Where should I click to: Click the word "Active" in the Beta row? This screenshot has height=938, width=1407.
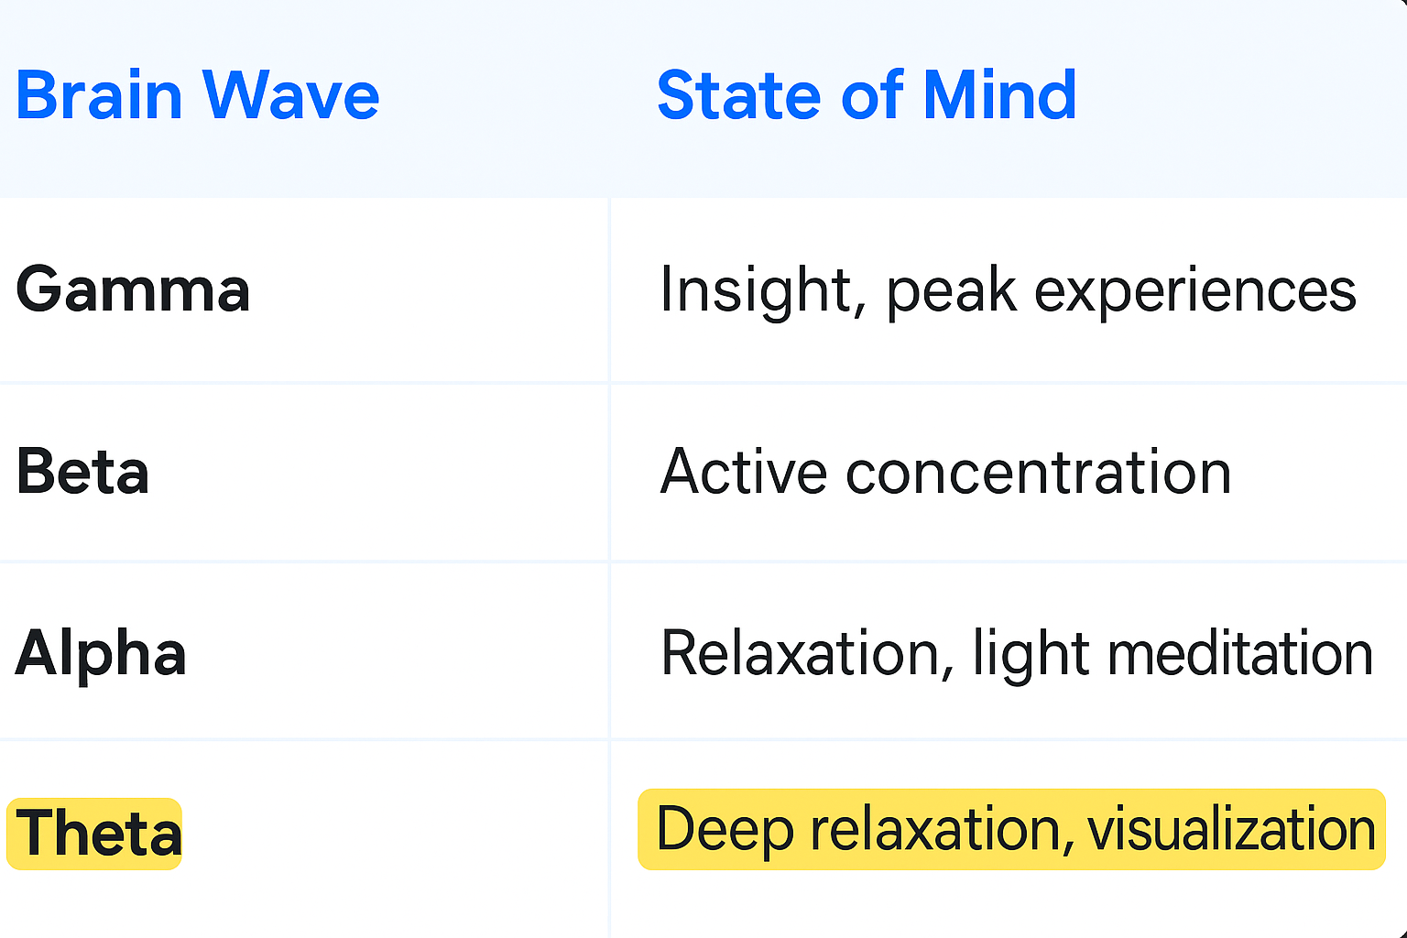744,472
